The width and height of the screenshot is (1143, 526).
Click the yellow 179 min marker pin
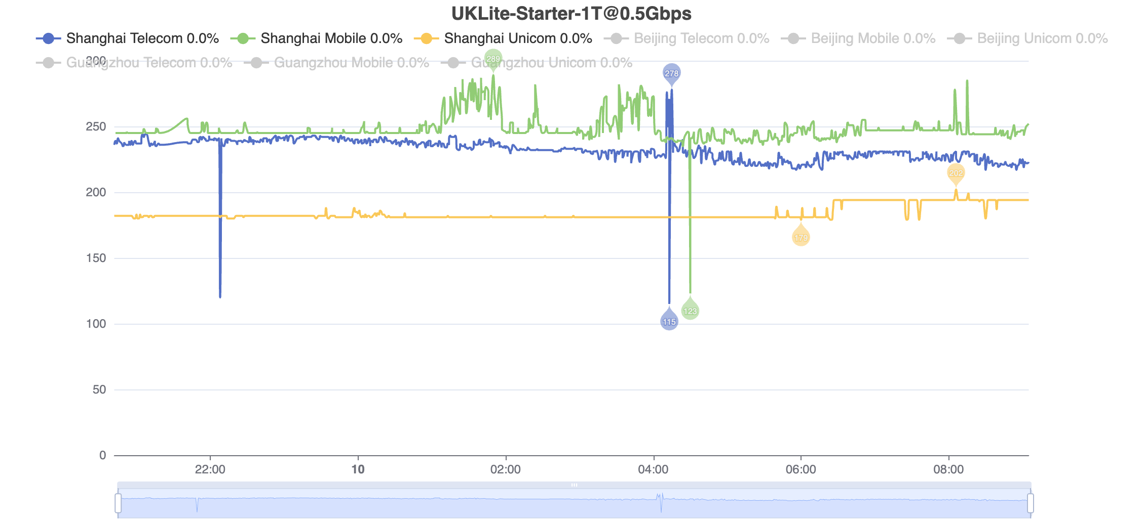click(x=801, y=237)
